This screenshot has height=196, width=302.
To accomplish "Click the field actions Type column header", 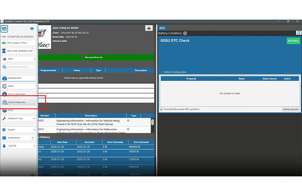I will click(98, 70).
